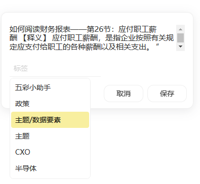
Task: Click inside the 标签 tag input field
Action: click(55, 68)
